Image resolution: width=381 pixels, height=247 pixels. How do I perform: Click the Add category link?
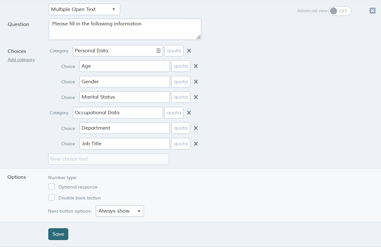click(21, 59)
